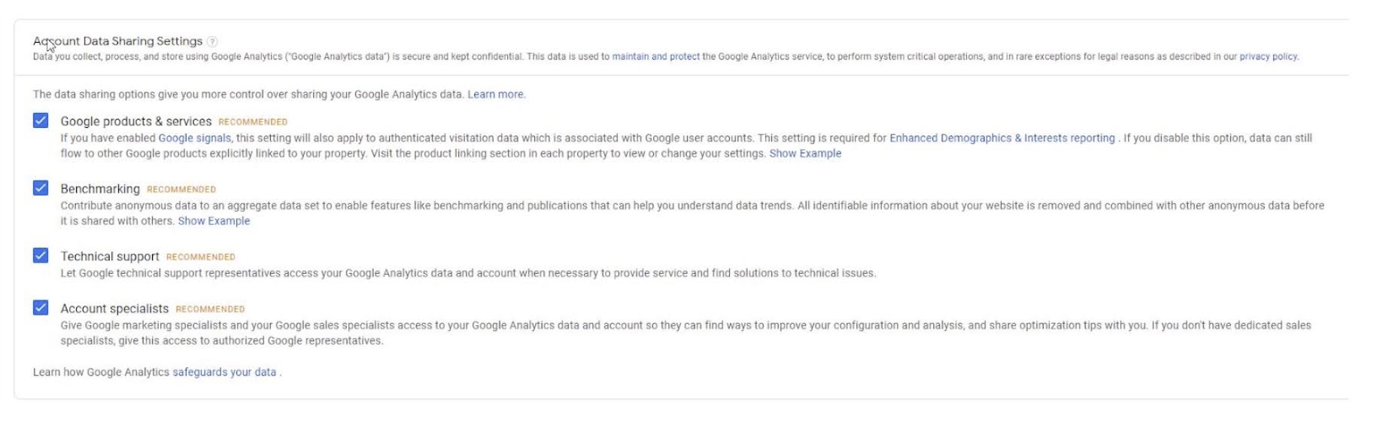The height and width of the screenshot is (429, 1377).
Task: Click the 'Learn more' link
Action: click(496, 94)
